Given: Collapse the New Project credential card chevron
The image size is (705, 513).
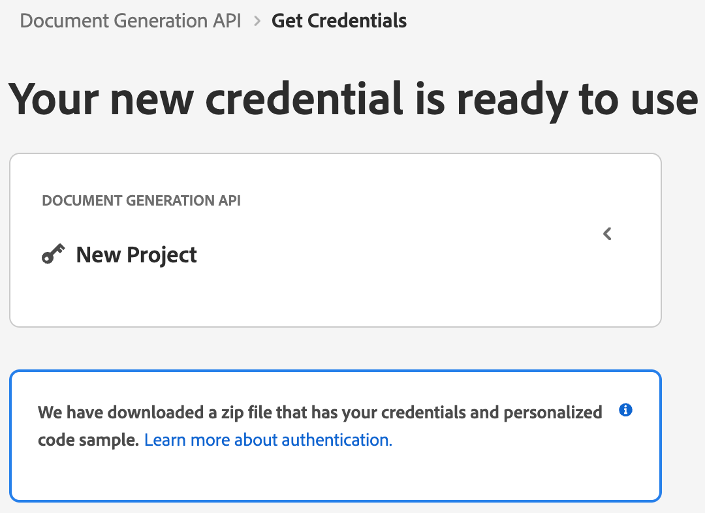Looking at the screenshot, I should coord(608,234).
